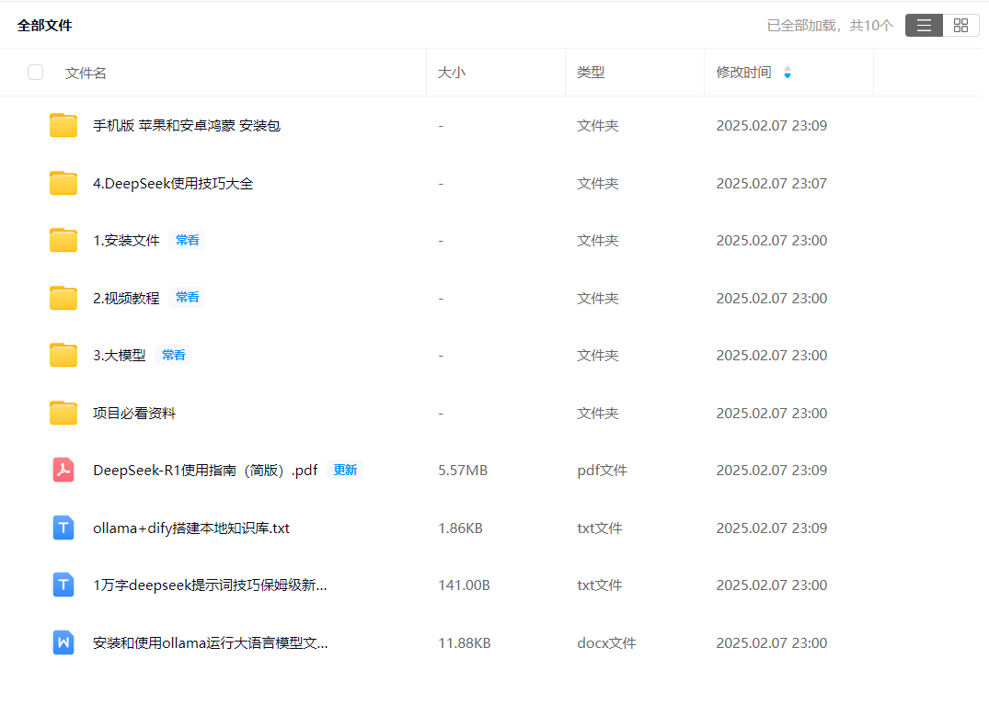Toggle the select-all checkbox in header
Screen dimensions: 989x727
click(35, 72)
